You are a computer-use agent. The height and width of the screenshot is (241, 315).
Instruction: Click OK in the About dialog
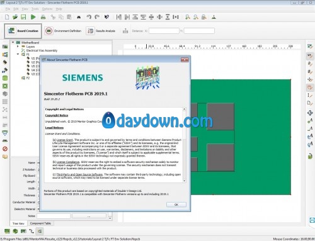(176, 205)
